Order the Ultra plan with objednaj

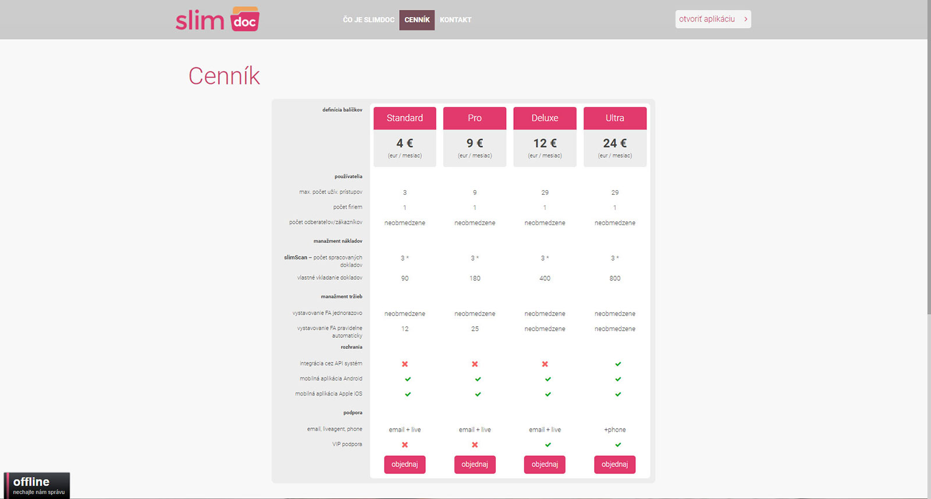click(614, 464)
